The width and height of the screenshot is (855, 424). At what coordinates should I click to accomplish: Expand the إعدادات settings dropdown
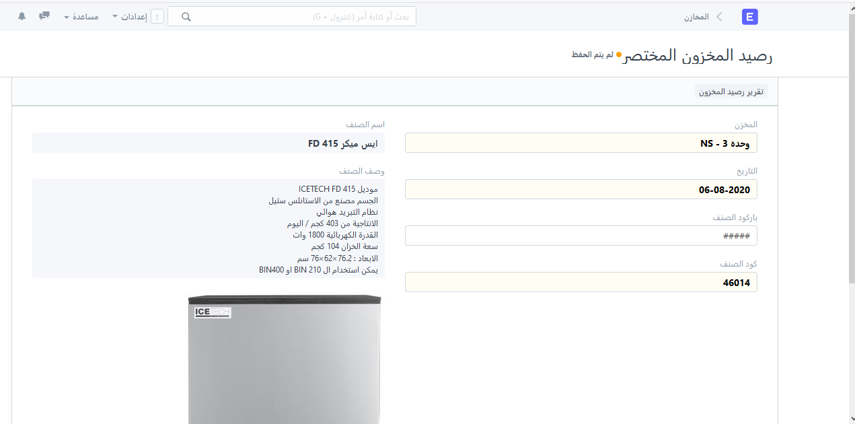130,17
